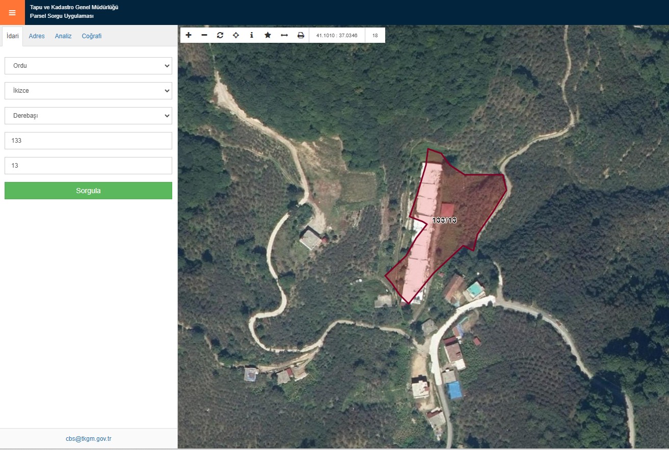Click the cbs@tkgm.gov.tr email link
669x450 pixels.
[x=89, y=439]
